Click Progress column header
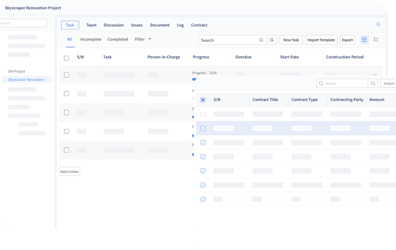Viewport: 396px width, 250px height. [x=201, y=57]
